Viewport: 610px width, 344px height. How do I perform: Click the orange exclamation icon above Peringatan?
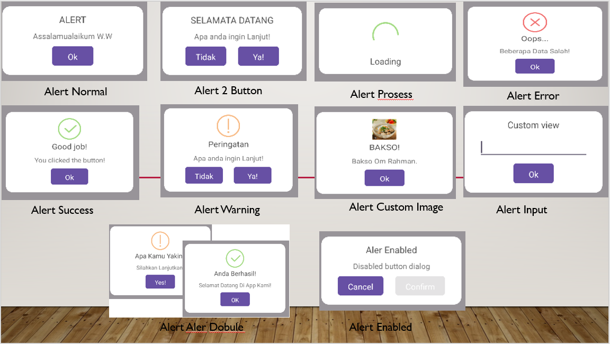[228, 126]
